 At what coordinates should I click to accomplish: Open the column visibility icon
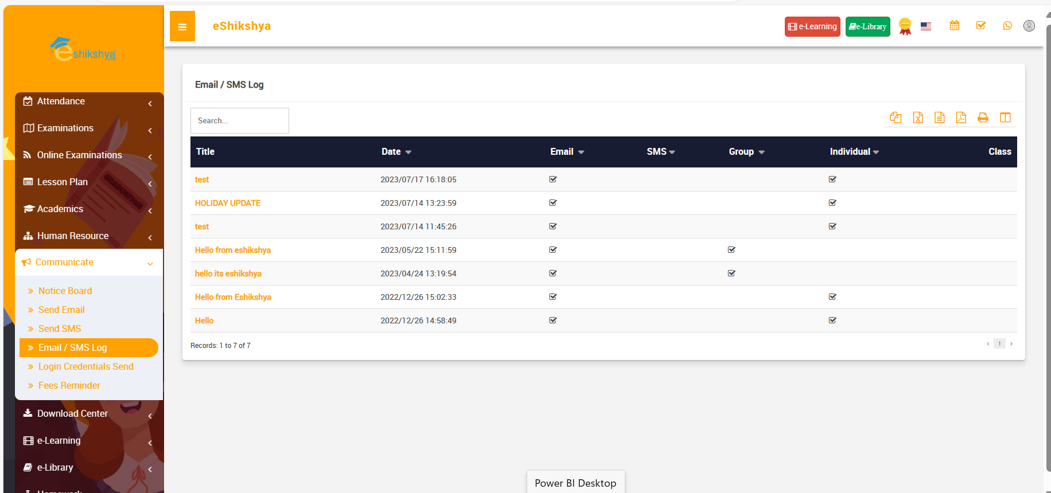click(x=1005, y=118)
